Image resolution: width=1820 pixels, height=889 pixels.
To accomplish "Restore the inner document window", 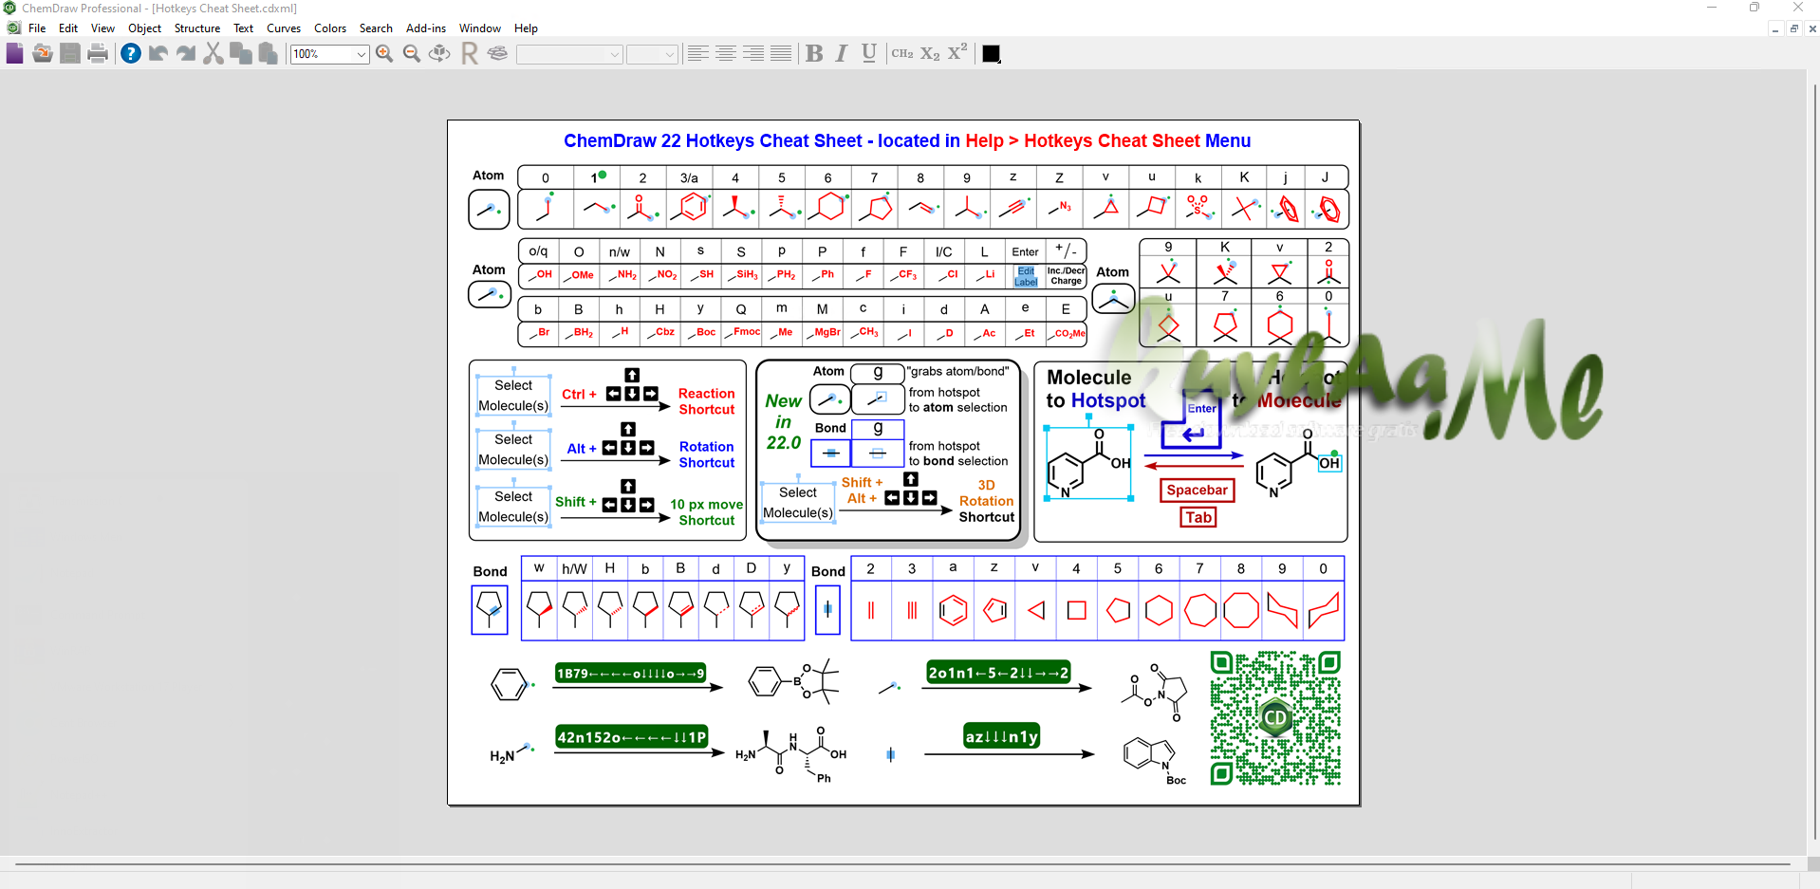I will coord(1793,29).
